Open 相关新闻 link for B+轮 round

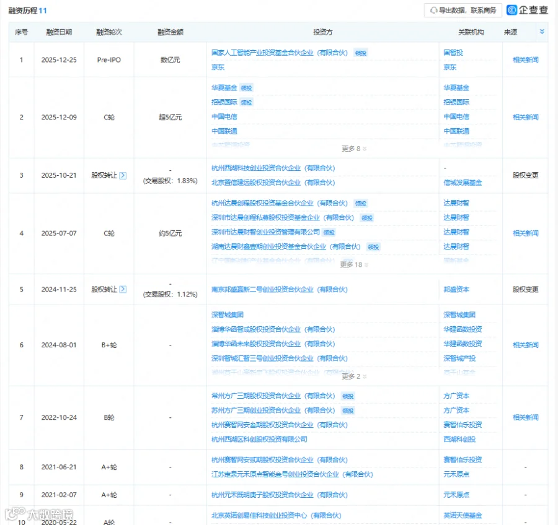click(525, 345)
